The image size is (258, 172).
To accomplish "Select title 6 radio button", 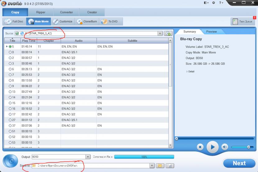I will click(10, 69).
